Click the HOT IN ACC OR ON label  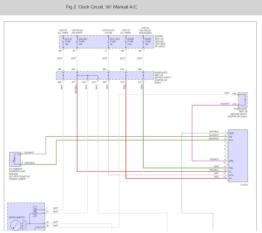(108, 31)
